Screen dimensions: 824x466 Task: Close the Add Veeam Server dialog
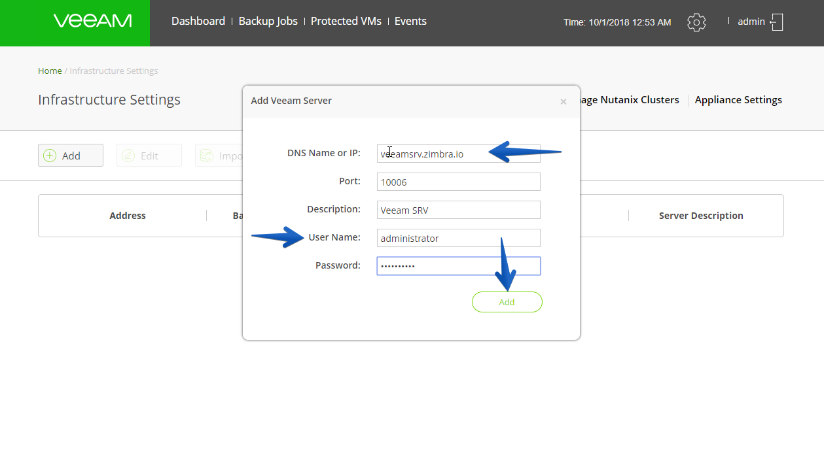coord(563,101)
